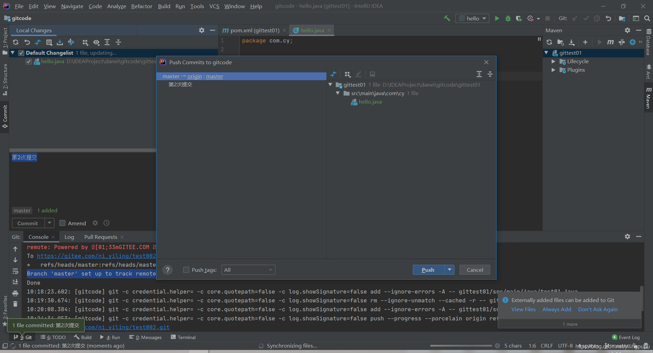Group By icon in Push dialog
Screen dimensions: 653x353
coord(347,74)
